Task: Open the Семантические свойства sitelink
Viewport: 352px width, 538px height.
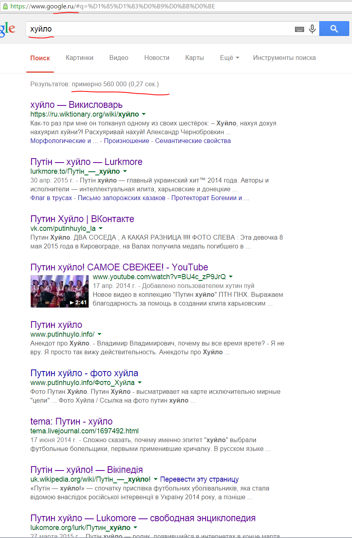Action: 193,141
